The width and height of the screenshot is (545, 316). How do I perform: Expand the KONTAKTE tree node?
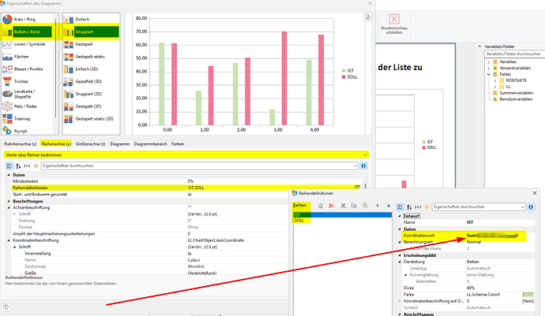495,81
